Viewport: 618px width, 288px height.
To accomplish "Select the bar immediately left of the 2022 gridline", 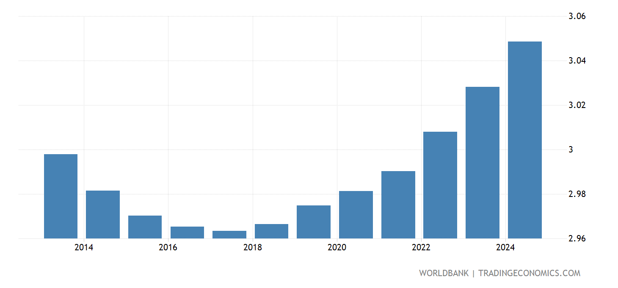I will 398,205.
